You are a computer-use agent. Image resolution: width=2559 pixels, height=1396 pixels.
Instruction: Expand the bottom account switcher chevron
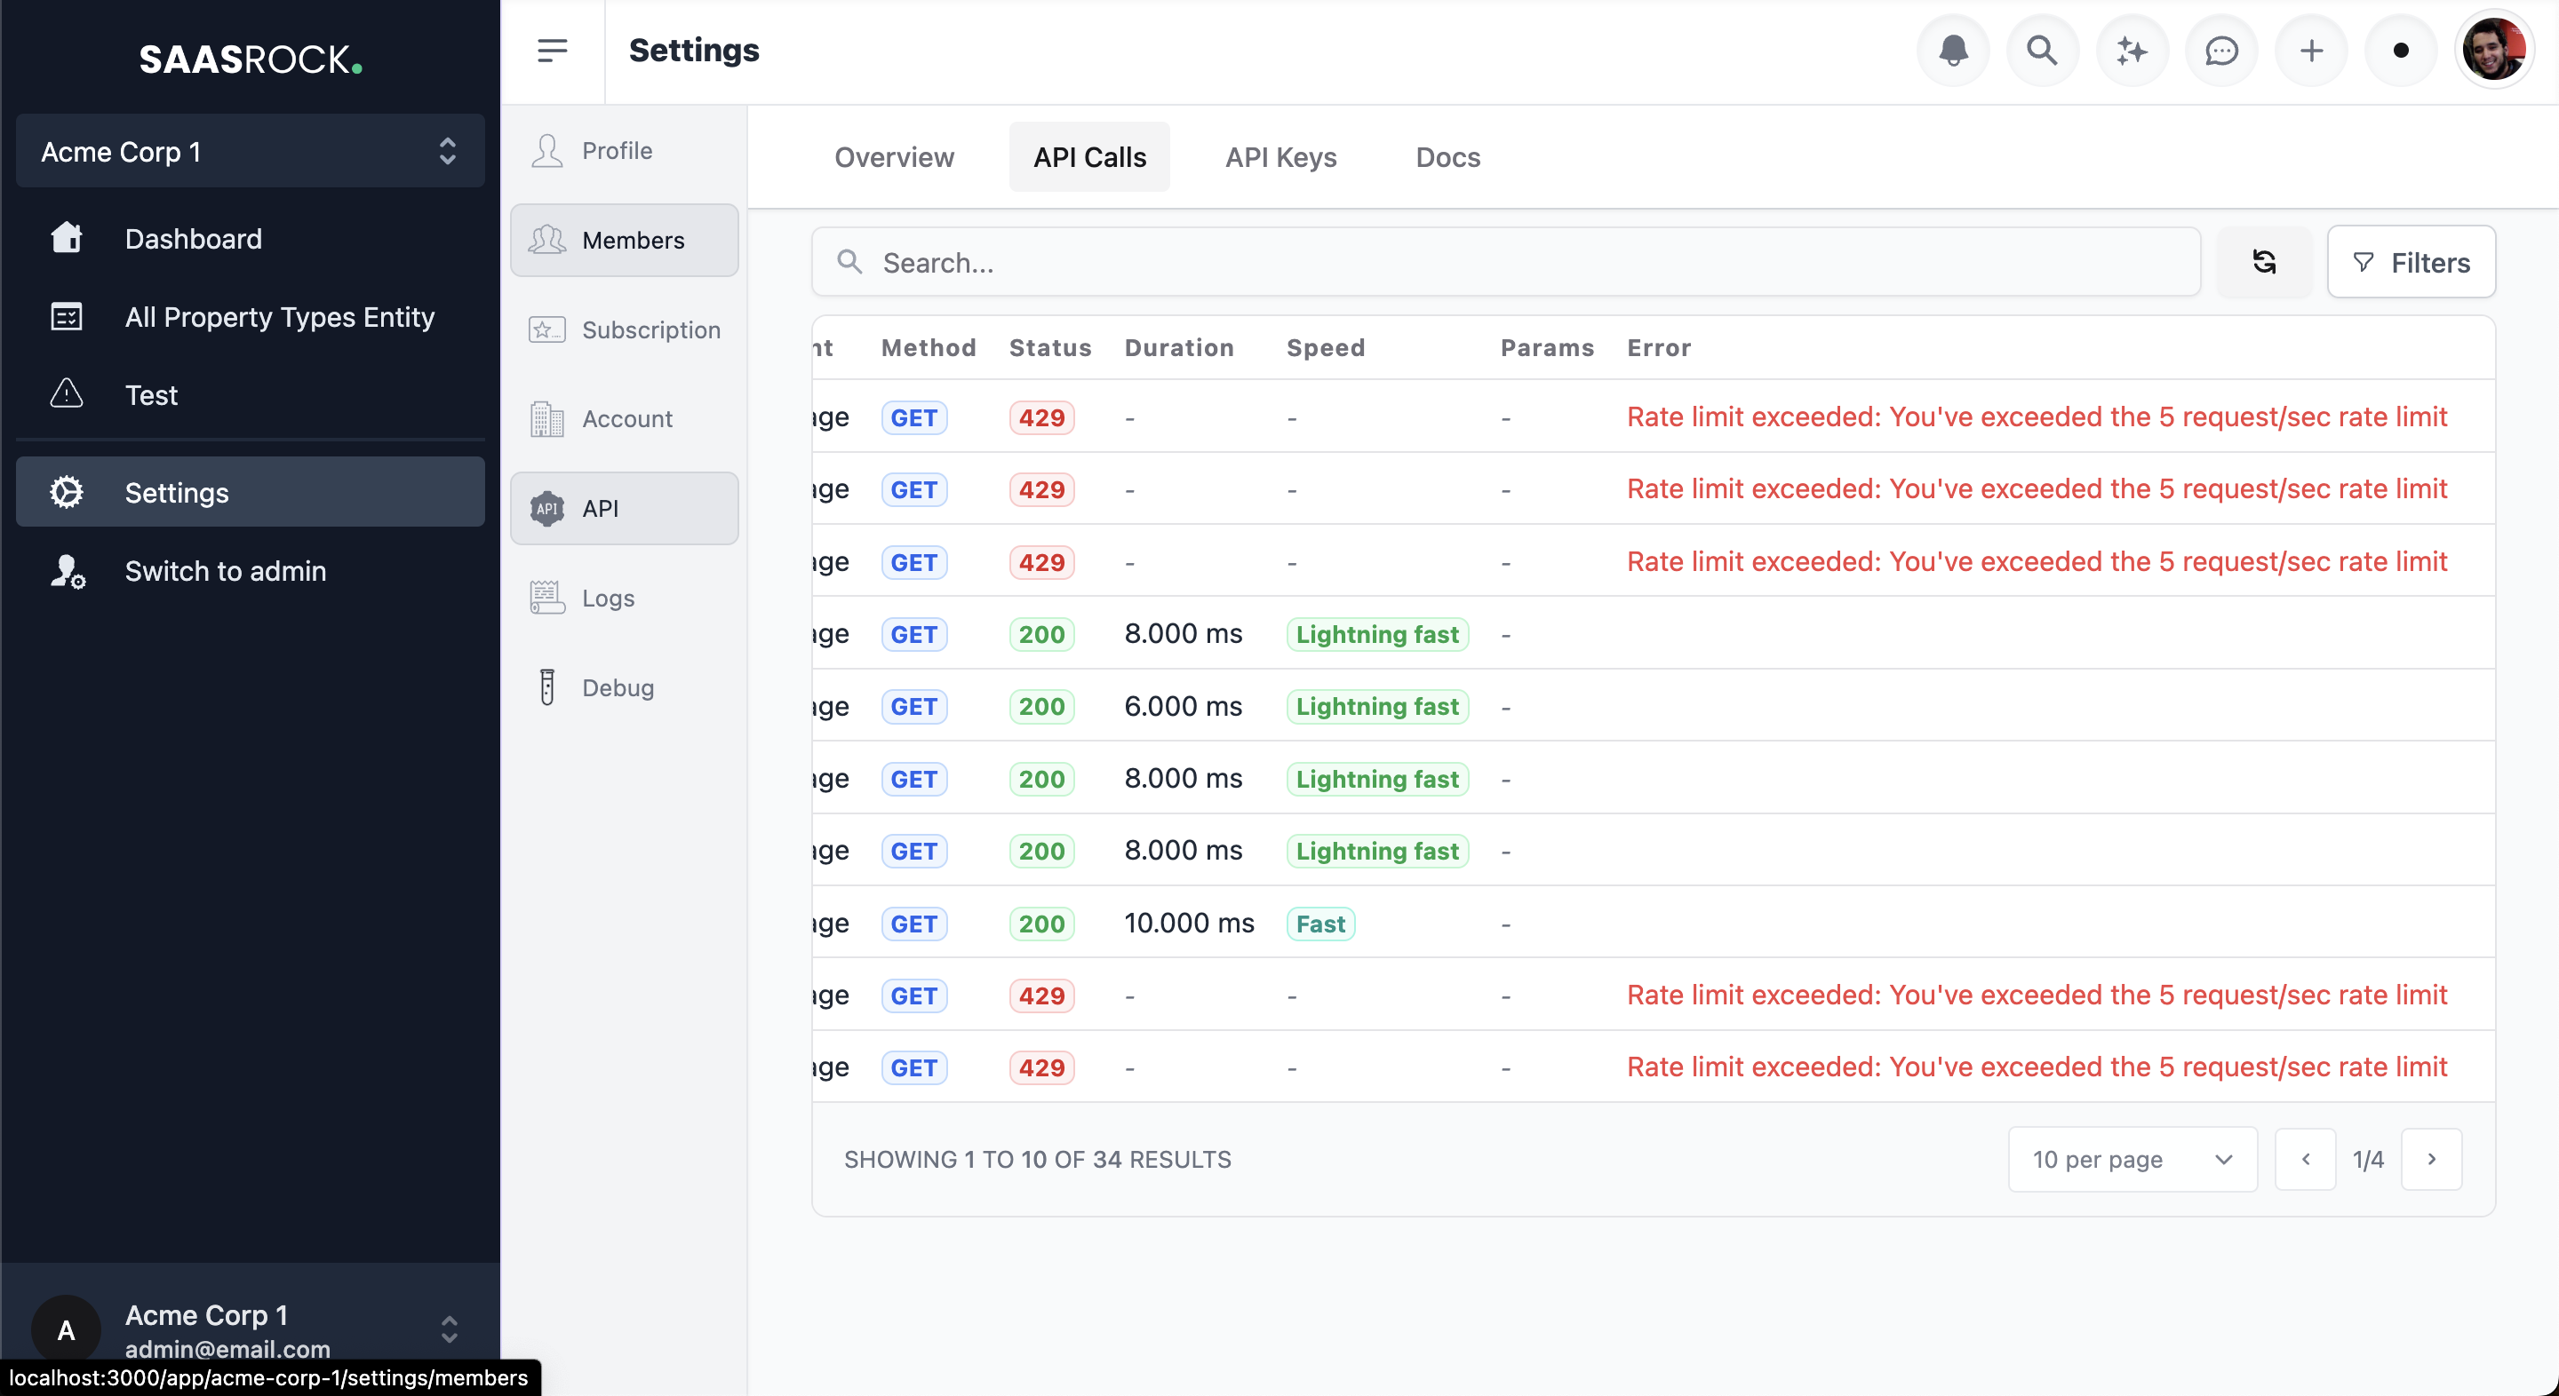pos(451,1330)
